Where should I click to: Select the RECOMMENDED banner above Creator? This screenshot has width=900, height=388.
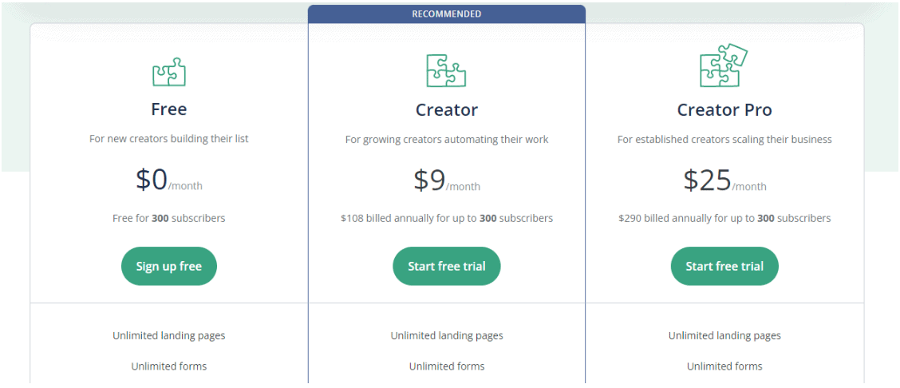pos(447,14)
